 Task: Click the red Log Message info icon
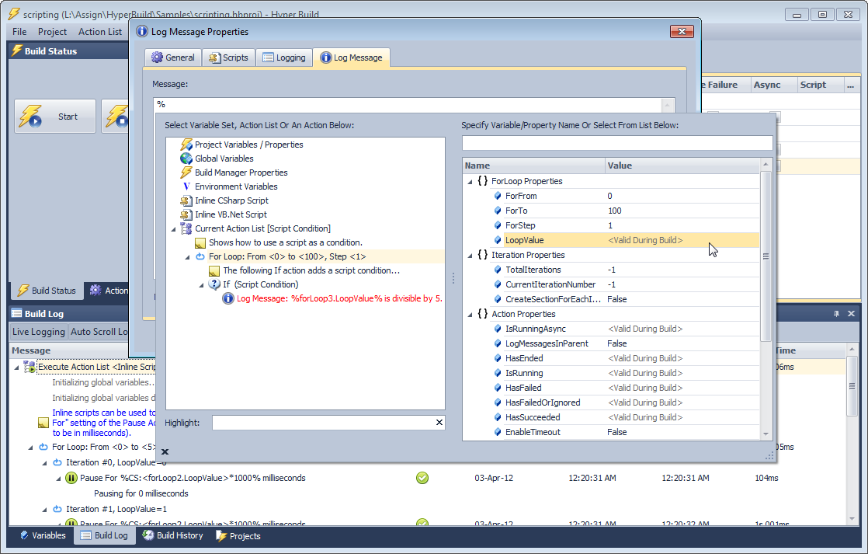[228, 298]
